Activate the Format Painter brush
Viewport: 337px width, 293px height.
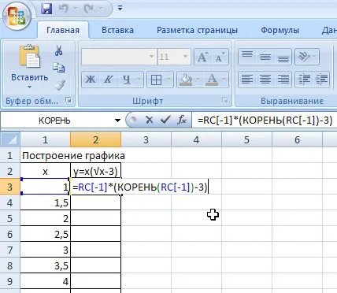point(60,85)
